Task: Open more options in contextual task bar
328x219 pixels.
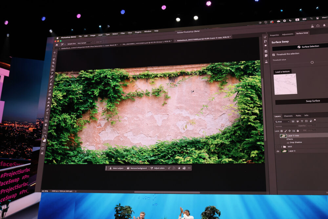Action: pos(189,168)
